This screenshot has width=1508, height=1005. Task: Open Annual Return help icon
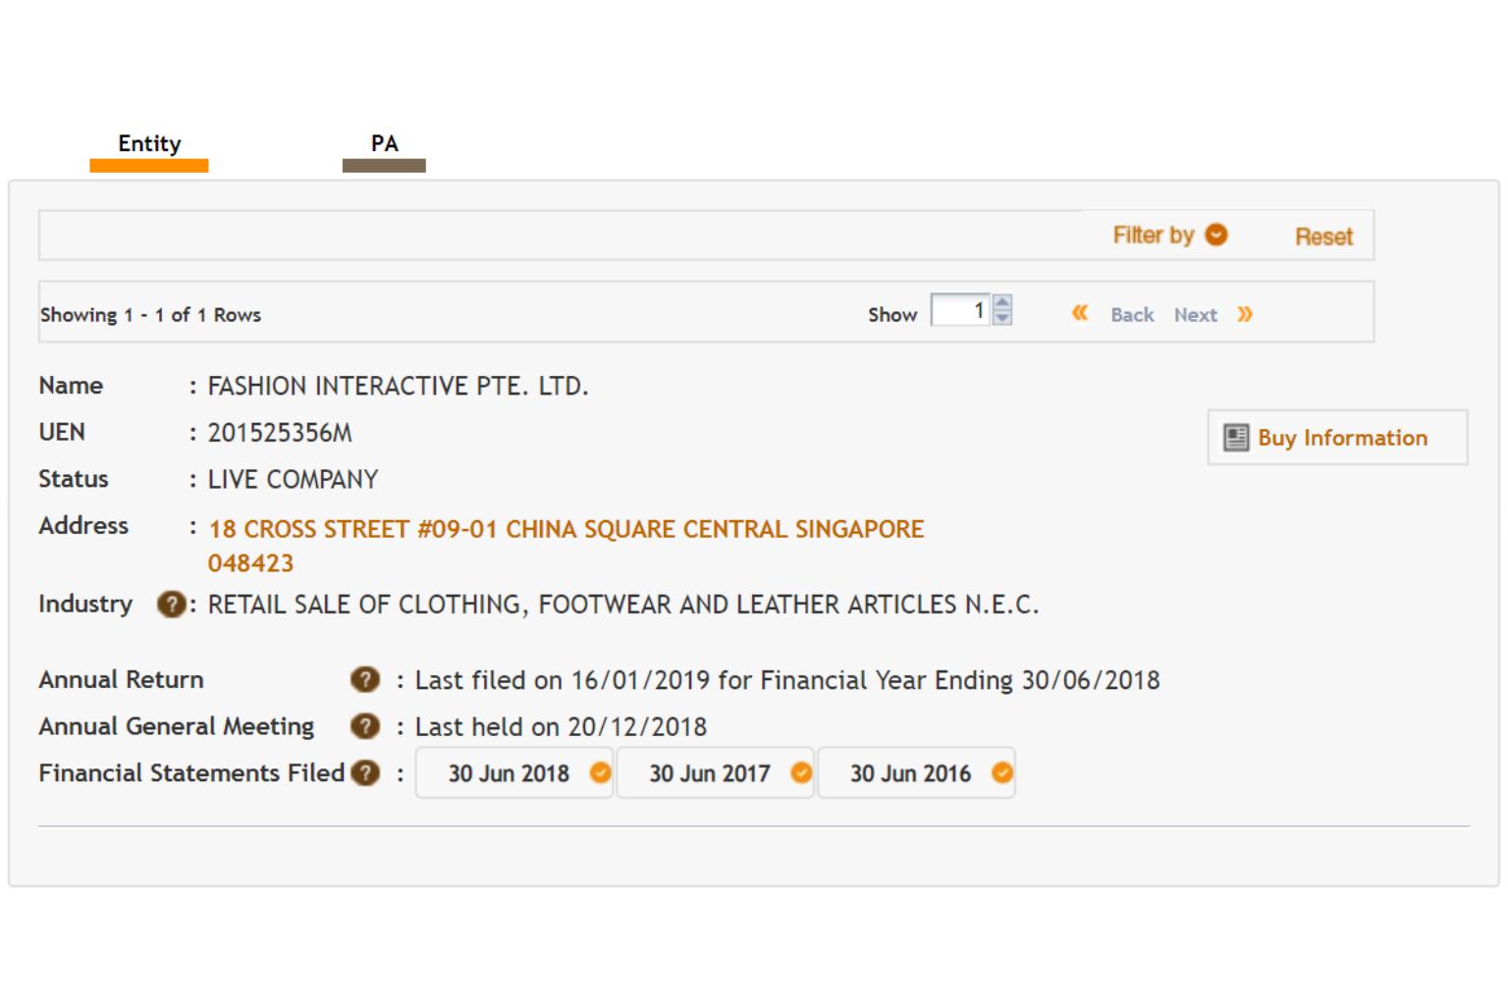click(364, 680)
